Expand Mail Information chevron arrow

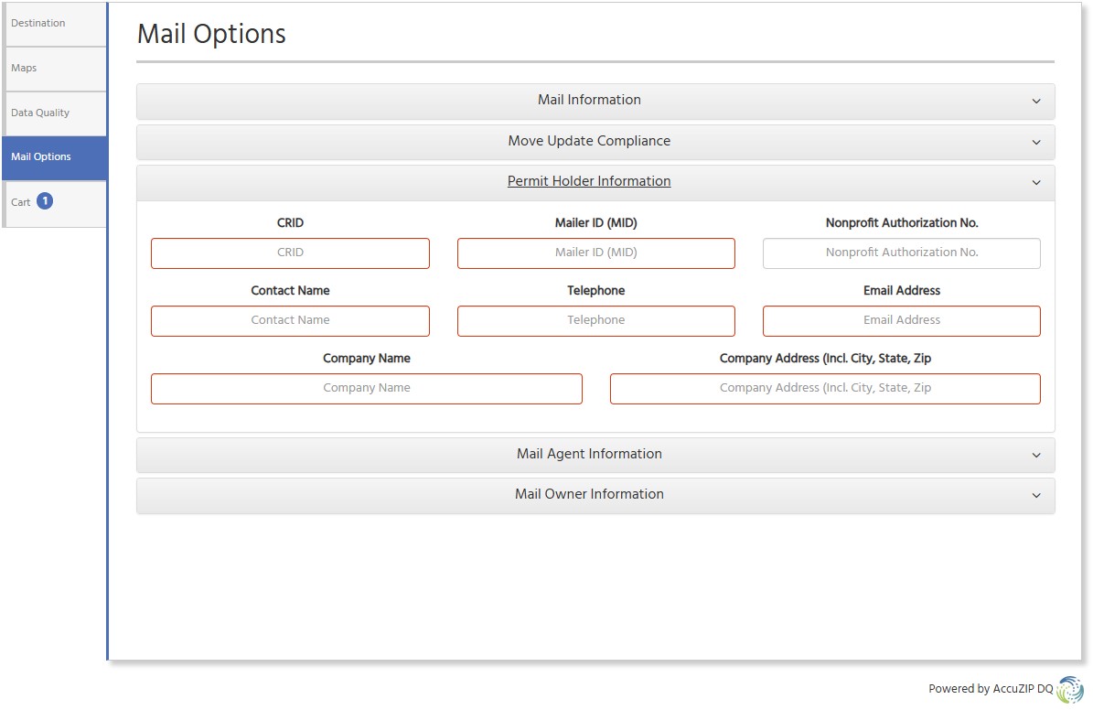1035,102
